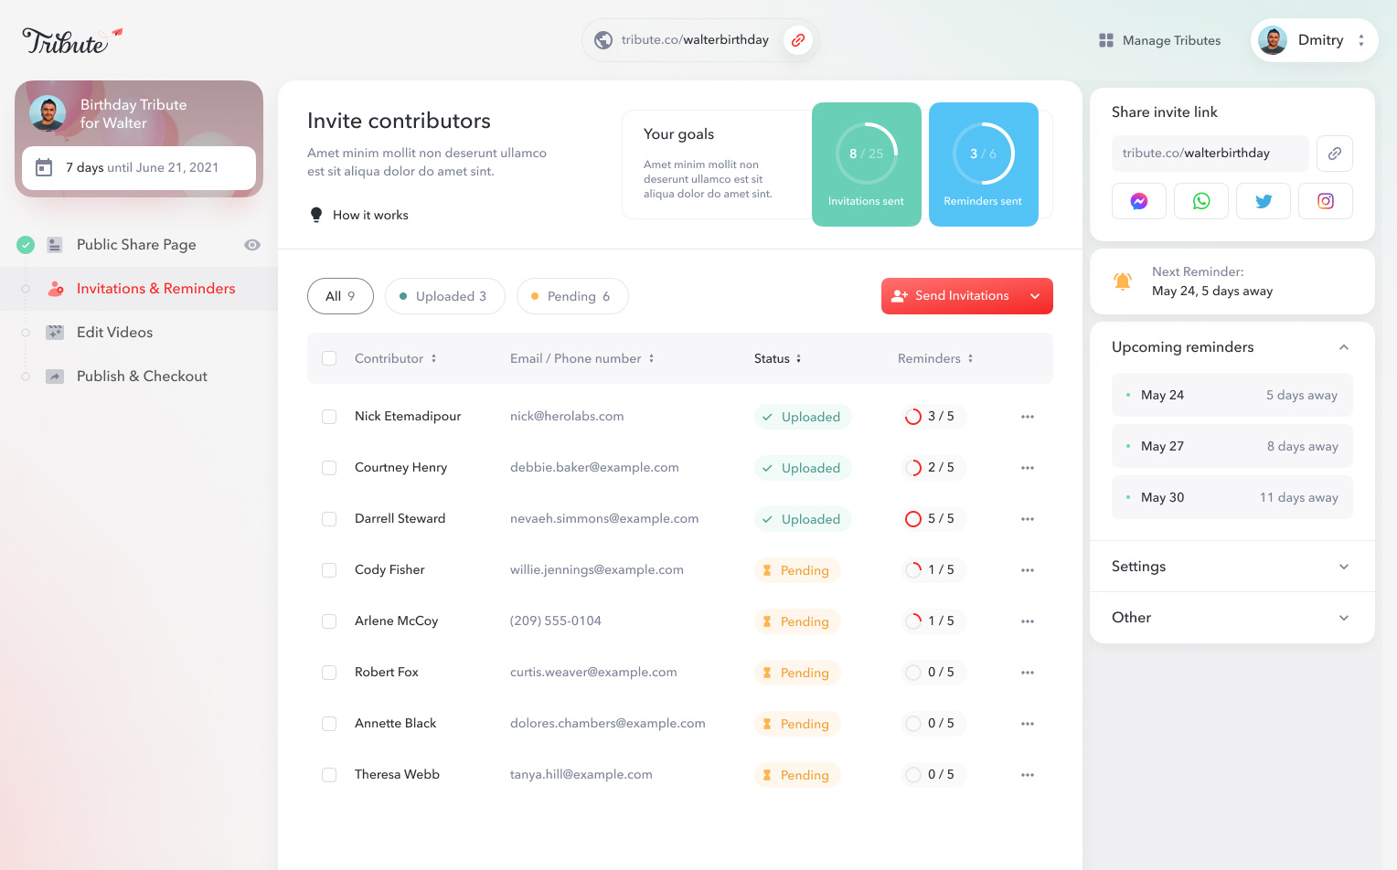Click the How it works lightbulb icon
The width and height of the screenshot is (1397, 870).
point(316,215)
